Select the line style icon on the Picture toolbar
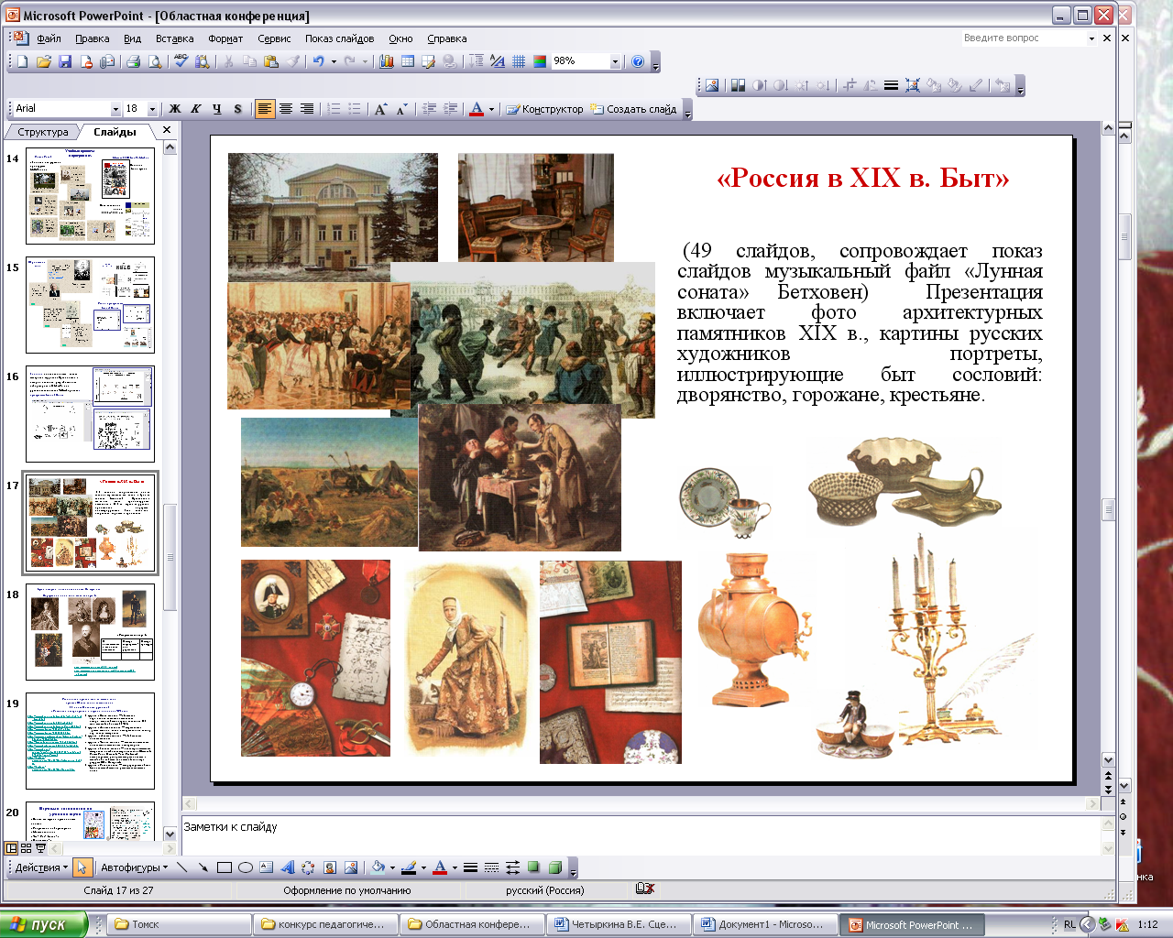This screenshot has height=938, width=1173. pos(891,85)
